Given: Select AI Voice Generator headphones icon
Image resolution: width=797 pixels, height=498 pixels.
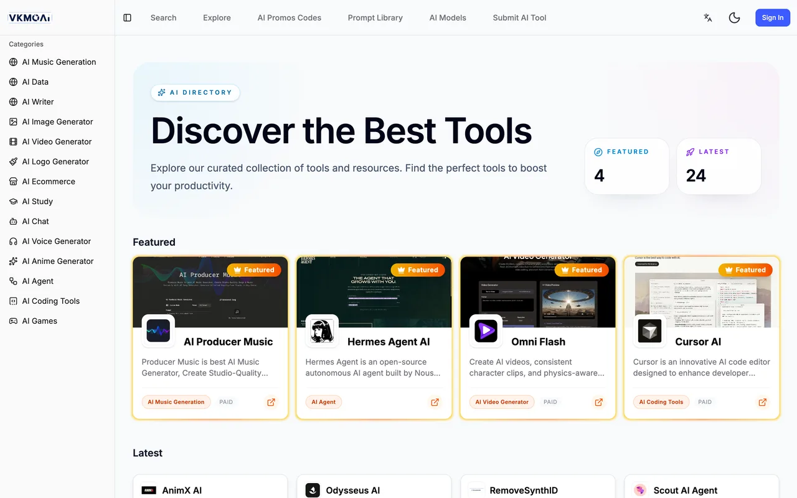Looking at the screenshot, I should click(13, 242).
